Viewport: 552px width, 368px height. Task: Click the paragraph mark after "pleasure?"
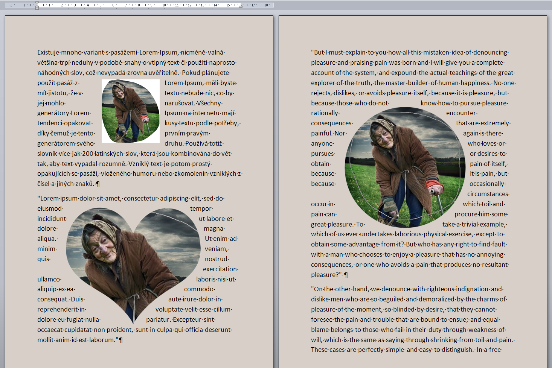click(346, 275)
